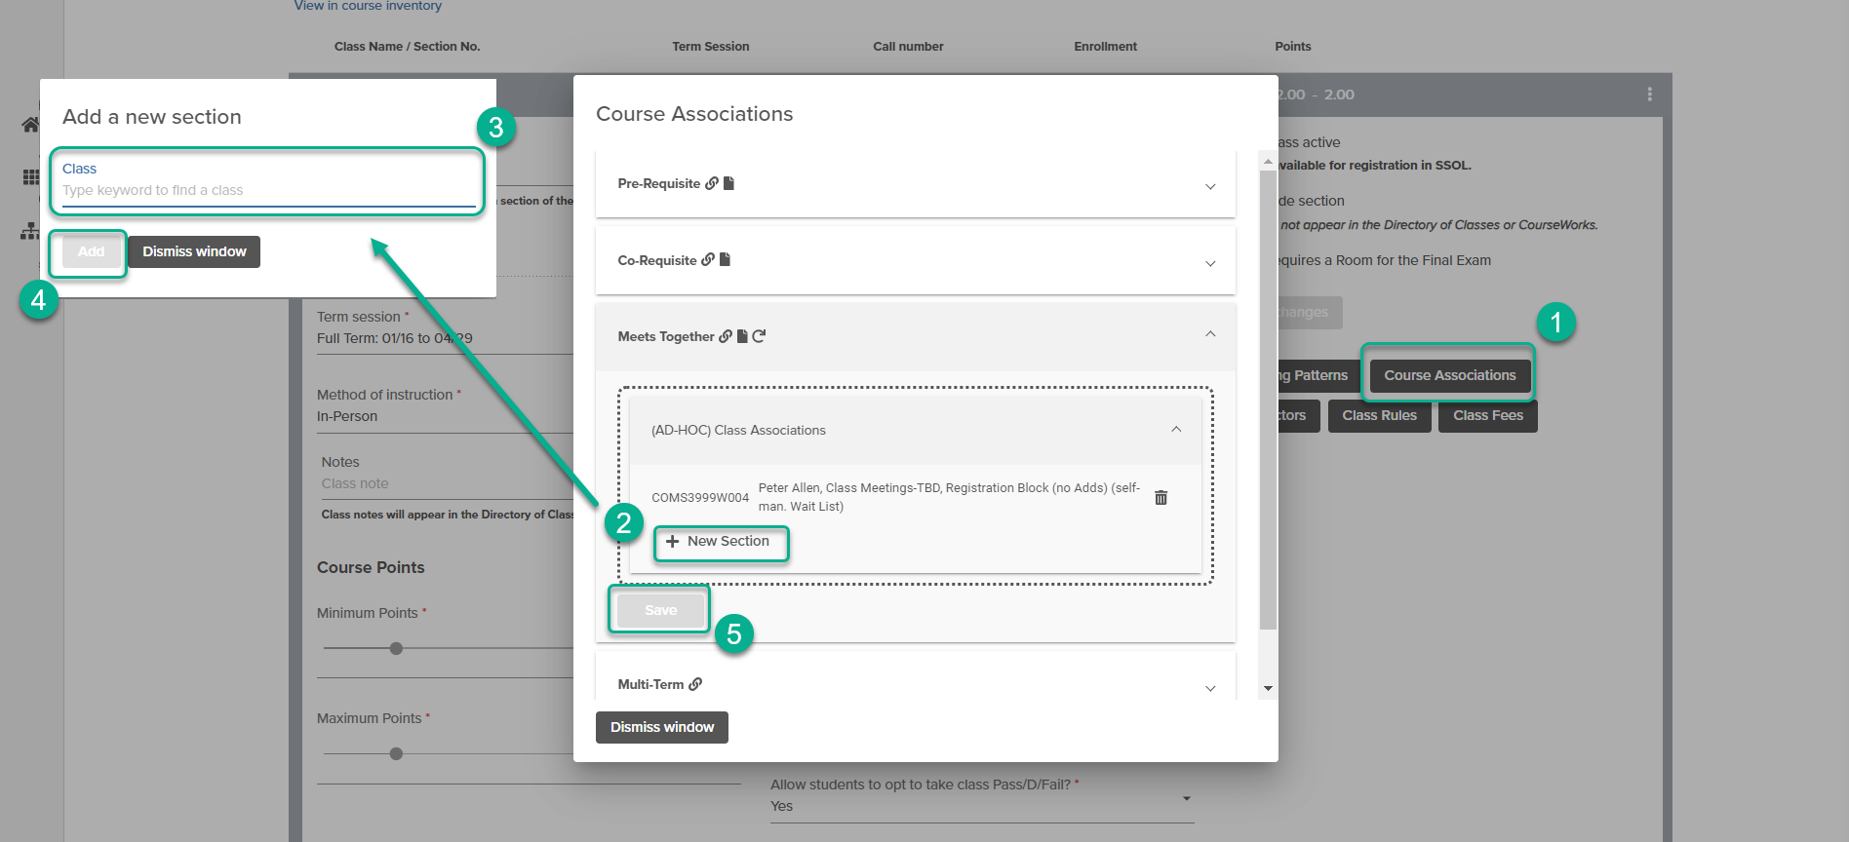
Task: Click the Add button in new section dialog
Action: point(91,251)
